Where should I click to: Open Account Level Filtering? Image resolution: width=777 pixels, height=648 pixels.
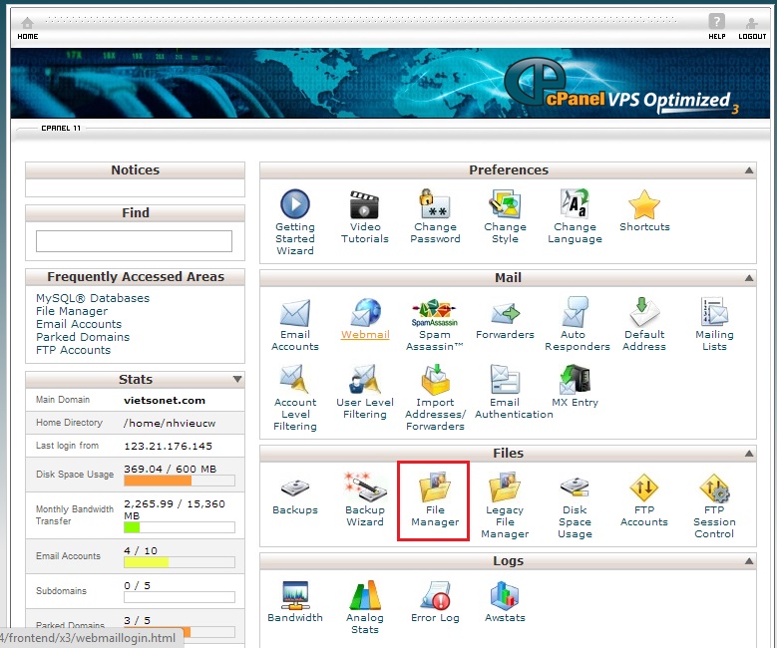(x=295, y=398)
